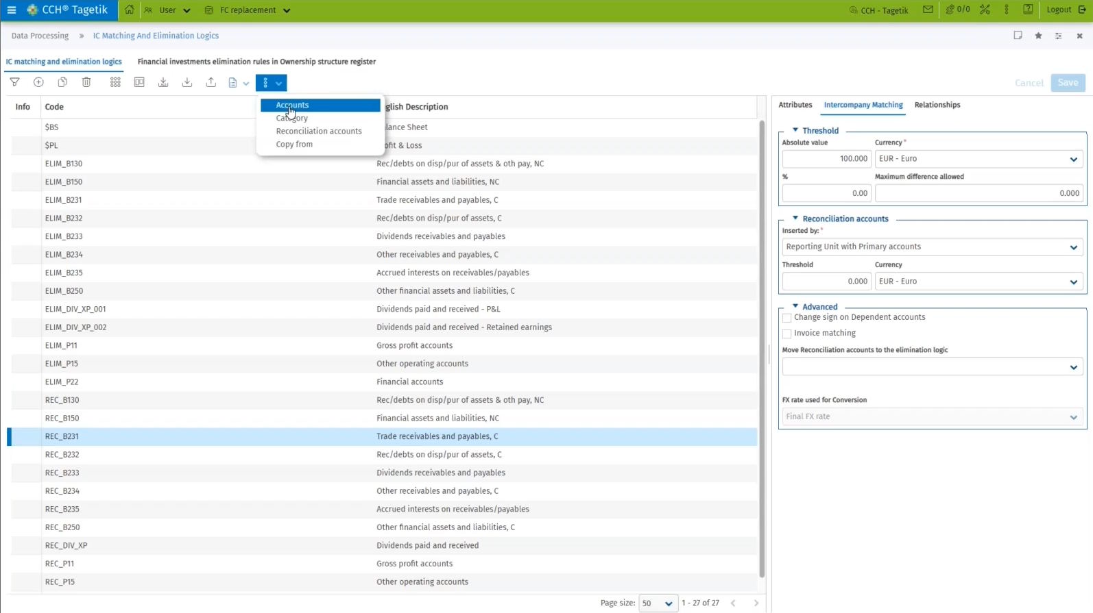Click the favorite star icon
The image size is (1093, 613).
tap(1038, 36)
